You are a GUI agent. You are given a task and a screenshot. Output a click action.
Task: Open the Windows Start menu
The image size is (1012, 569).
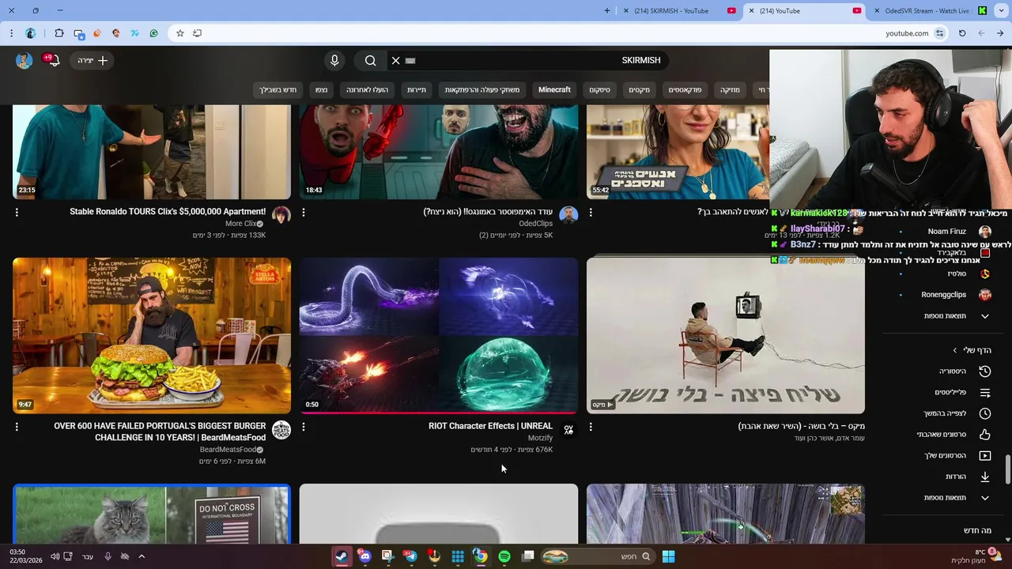(668, 556)
